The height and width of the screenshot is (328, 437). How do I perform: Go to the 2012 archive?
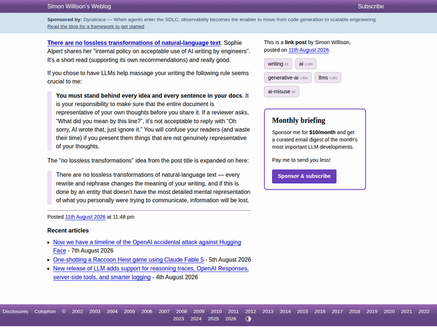(x=251, y=312)
